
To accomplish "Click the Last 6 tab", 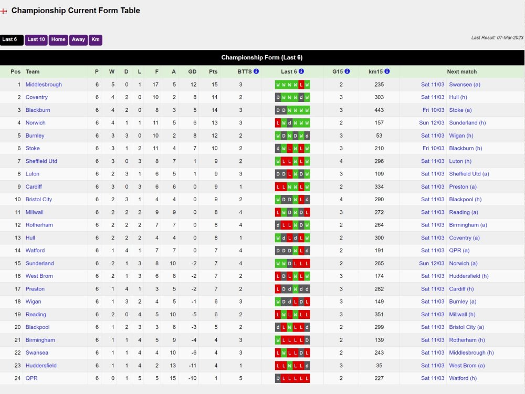I will point(12,40).
